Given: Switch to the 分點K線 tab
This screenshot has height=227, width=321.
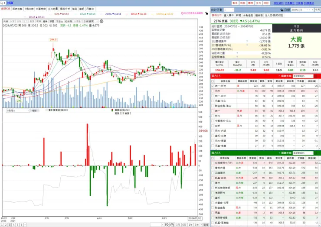Looking at the screenshot, I should (29, 9).
